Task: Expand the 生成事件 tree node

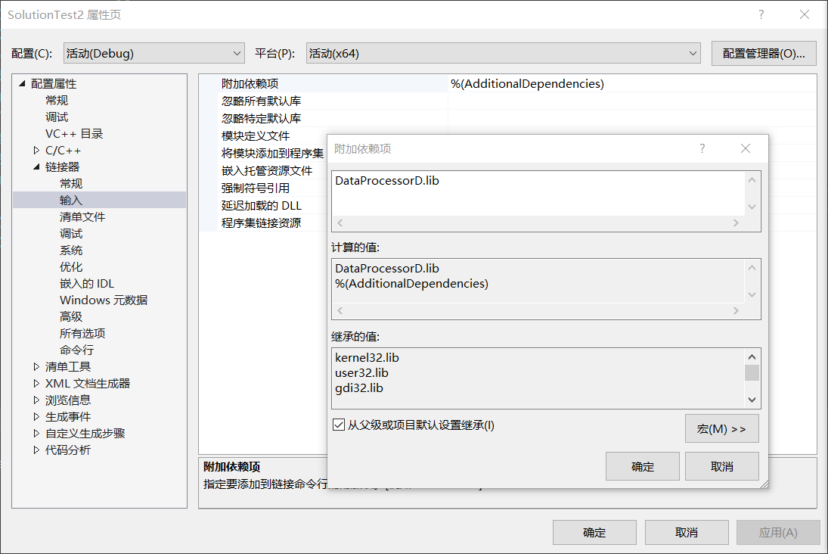Action: [33, 416]
